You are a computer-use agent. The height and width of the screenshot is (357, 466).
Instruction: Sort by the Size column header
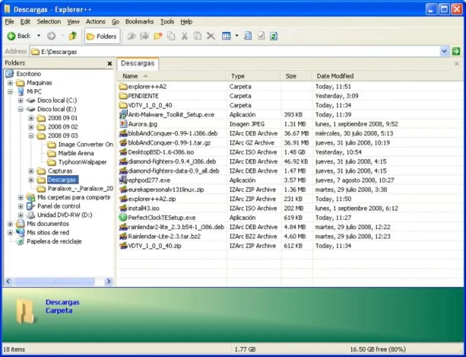point(297,76)
